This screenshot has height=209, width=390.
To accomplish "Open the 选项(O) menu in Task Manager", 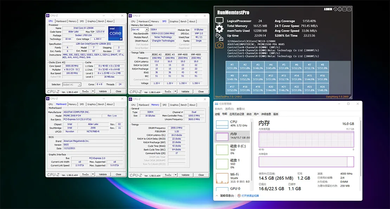I will click(x=229, y=109).
